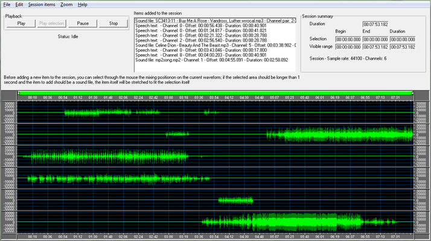Click the fourth channel's waveform
The image size is (431, 241).
118,179
